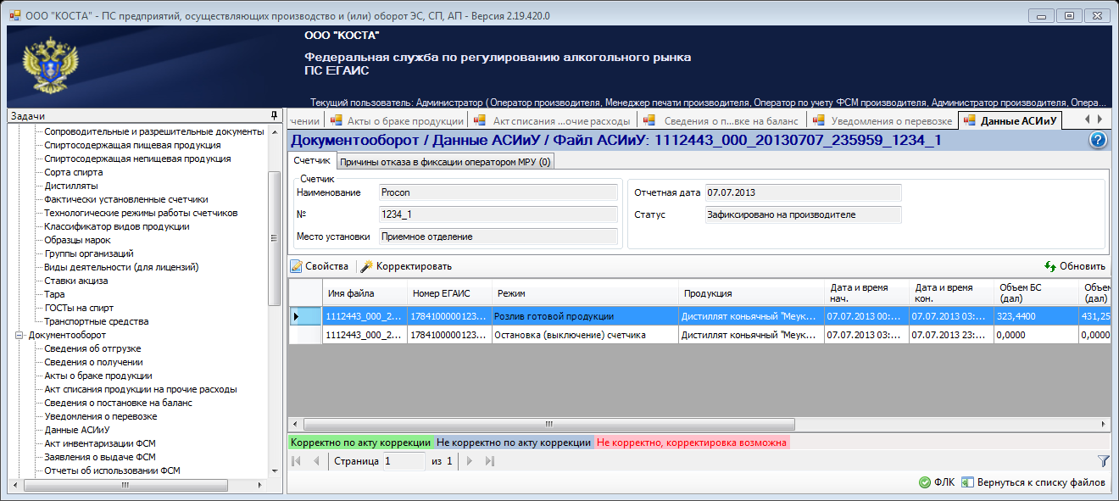The image size is (1119, 501).
Task: Go to the last page arrow
Action: pos(490,461)
